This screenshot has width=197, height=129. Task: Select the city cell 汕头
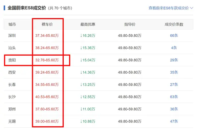12,48
